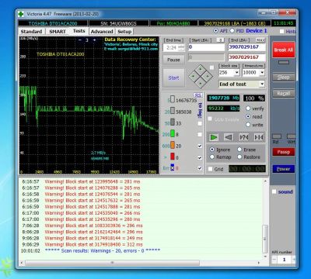The image size is (311, 279).
Task: Open the block size dropdown
Action: [x=237, y=73]
